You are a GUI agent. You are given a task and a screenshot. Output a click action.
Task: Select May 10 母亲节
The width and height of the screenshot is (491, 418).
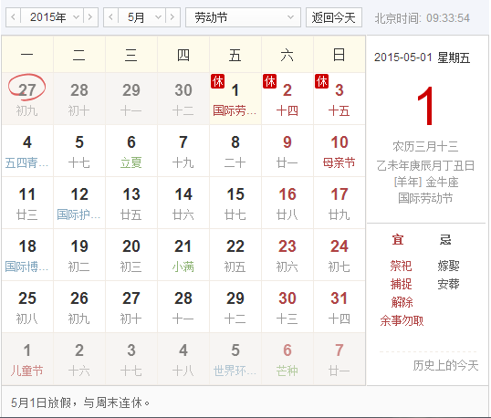click(x=340, y=151)
